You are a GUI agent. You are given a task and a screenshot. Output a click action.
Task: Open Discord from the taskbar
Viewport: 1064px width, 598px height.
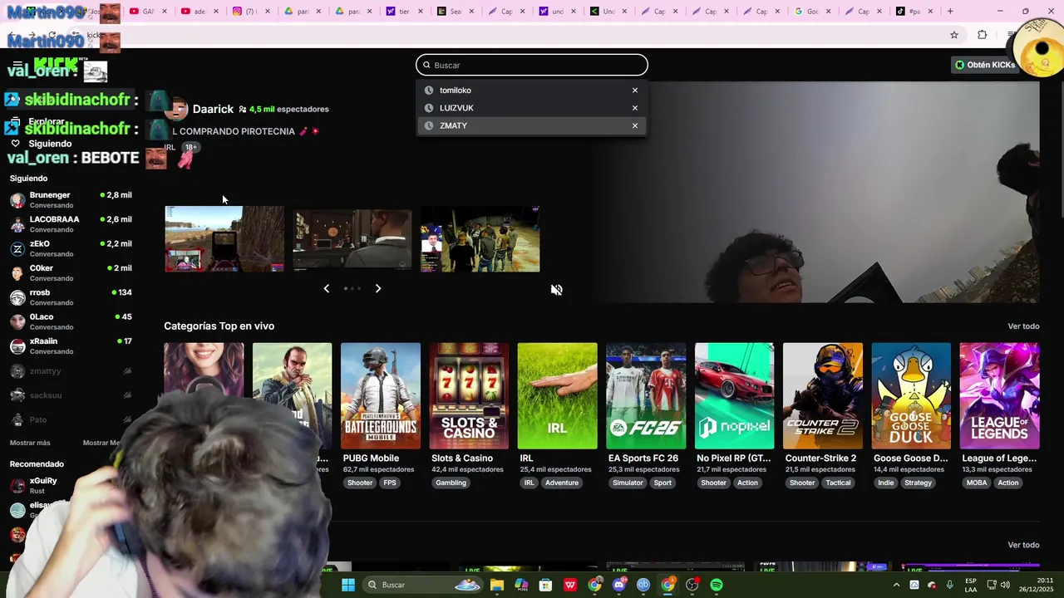pos(618,585)
